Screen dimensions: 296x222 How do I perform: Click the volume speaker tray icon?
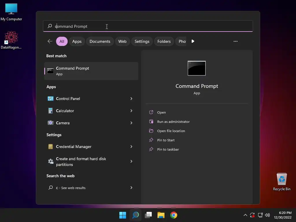[267, 215]
